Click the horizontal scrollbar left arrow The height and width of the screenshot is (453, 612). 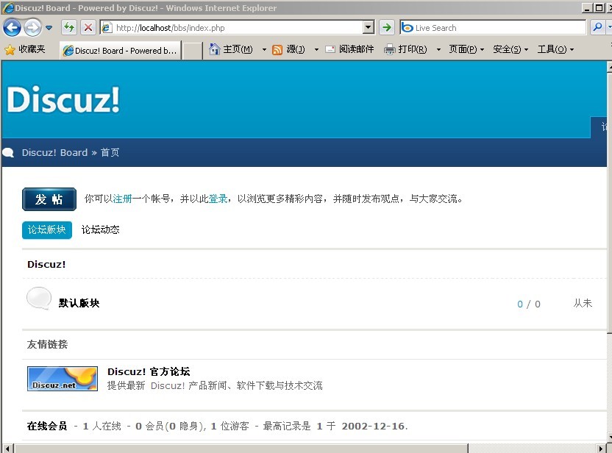pos(7,449)
